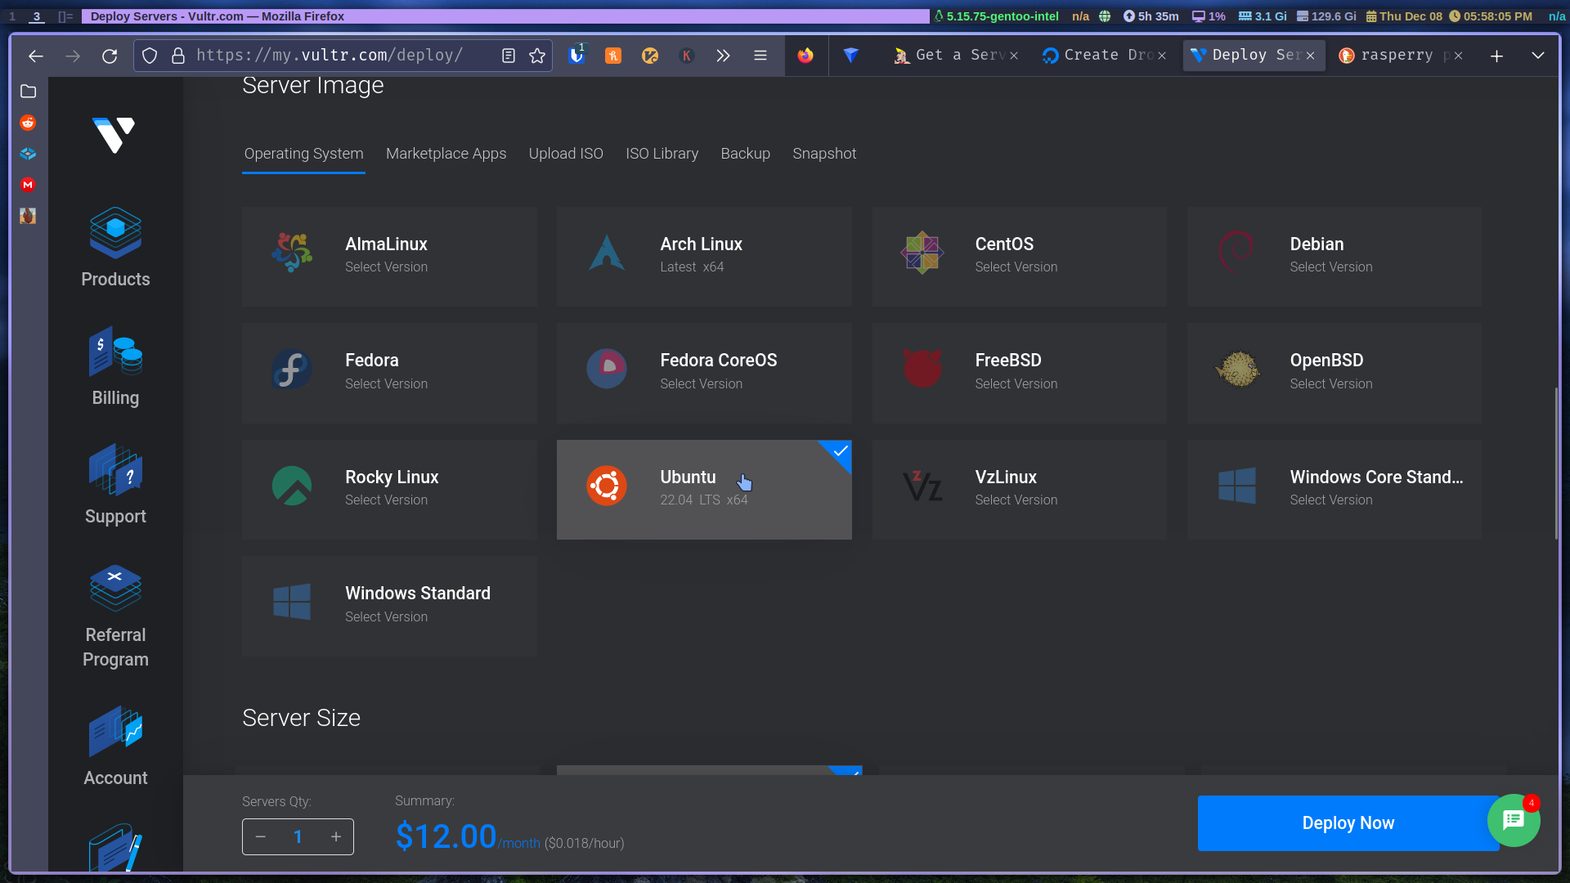The height and width of the screenshot is (883, 1570).
Task: Switch to the Upload ISO tab
Action: tap(566, 154)
